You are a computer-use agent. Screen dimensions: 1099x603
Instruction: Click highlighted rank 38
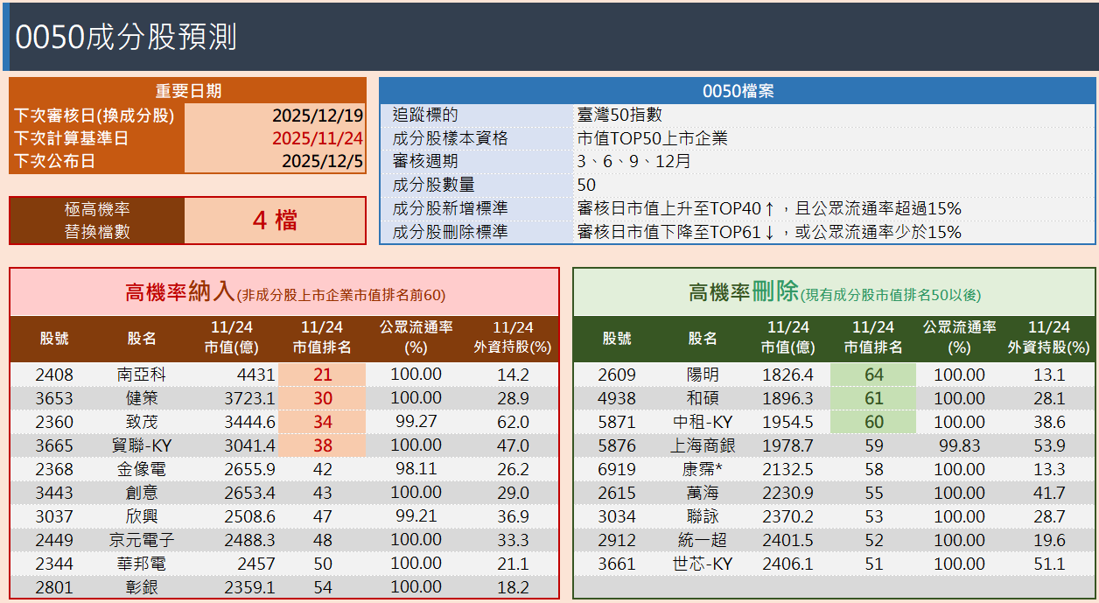[x=322, y=445]
